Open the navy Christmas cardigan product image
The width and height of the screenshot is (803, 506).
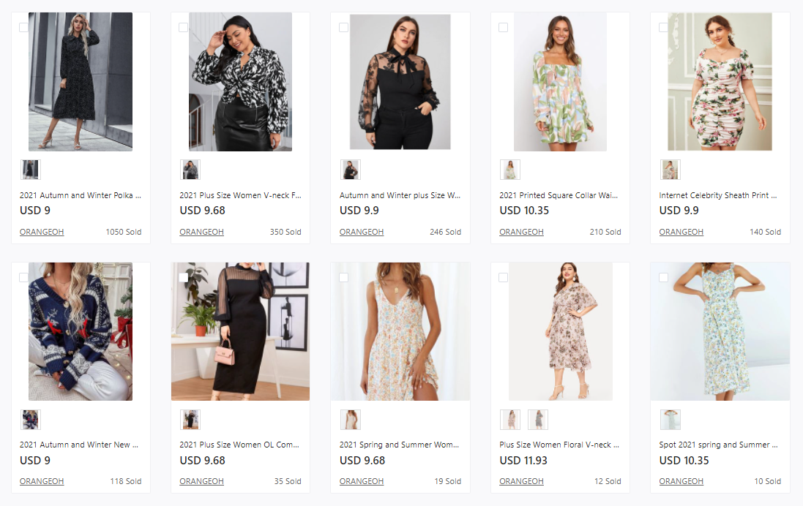click(x=81, y=331)
